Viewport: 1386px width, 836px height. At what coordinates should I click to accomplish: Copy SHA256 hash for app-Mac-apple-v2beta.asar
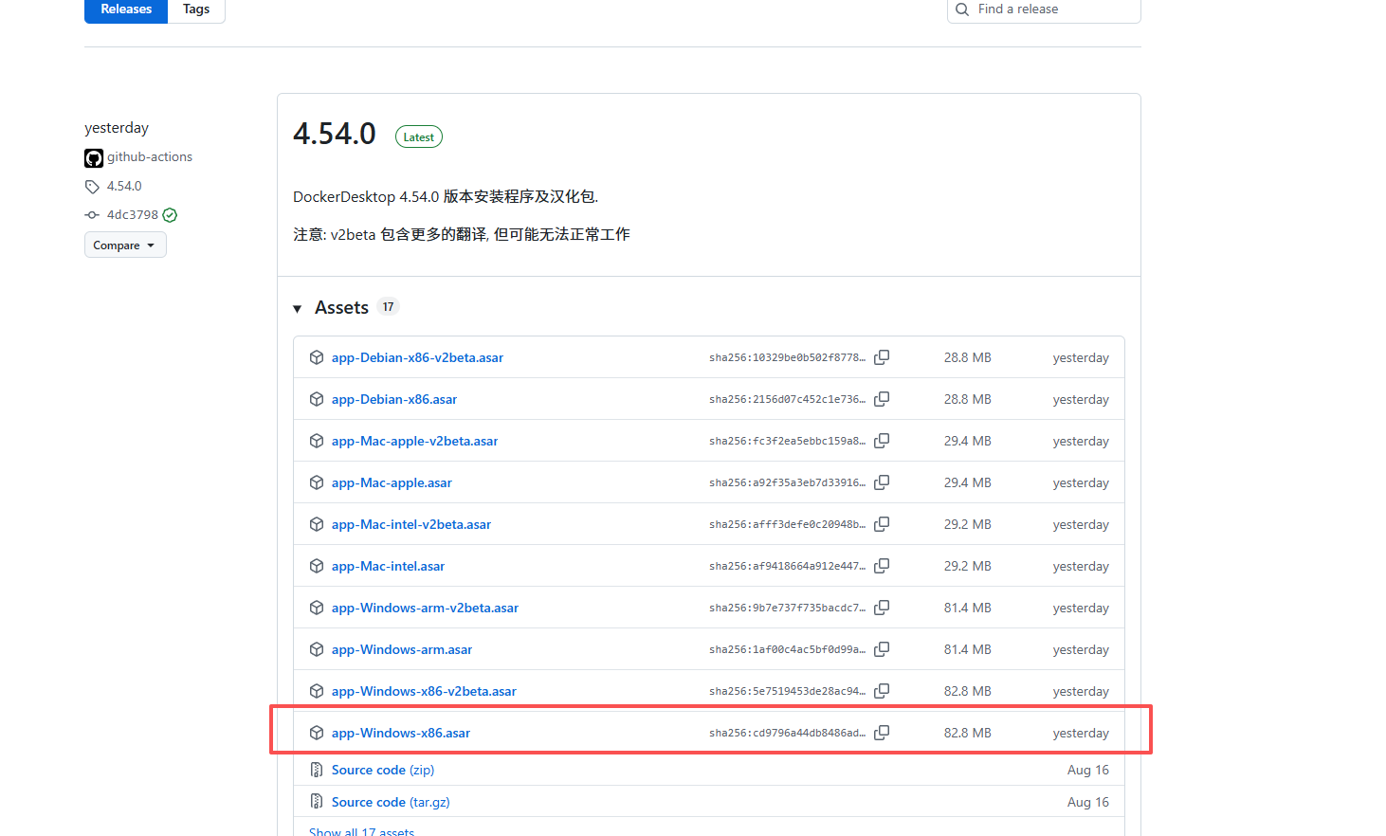click(882, 441)
